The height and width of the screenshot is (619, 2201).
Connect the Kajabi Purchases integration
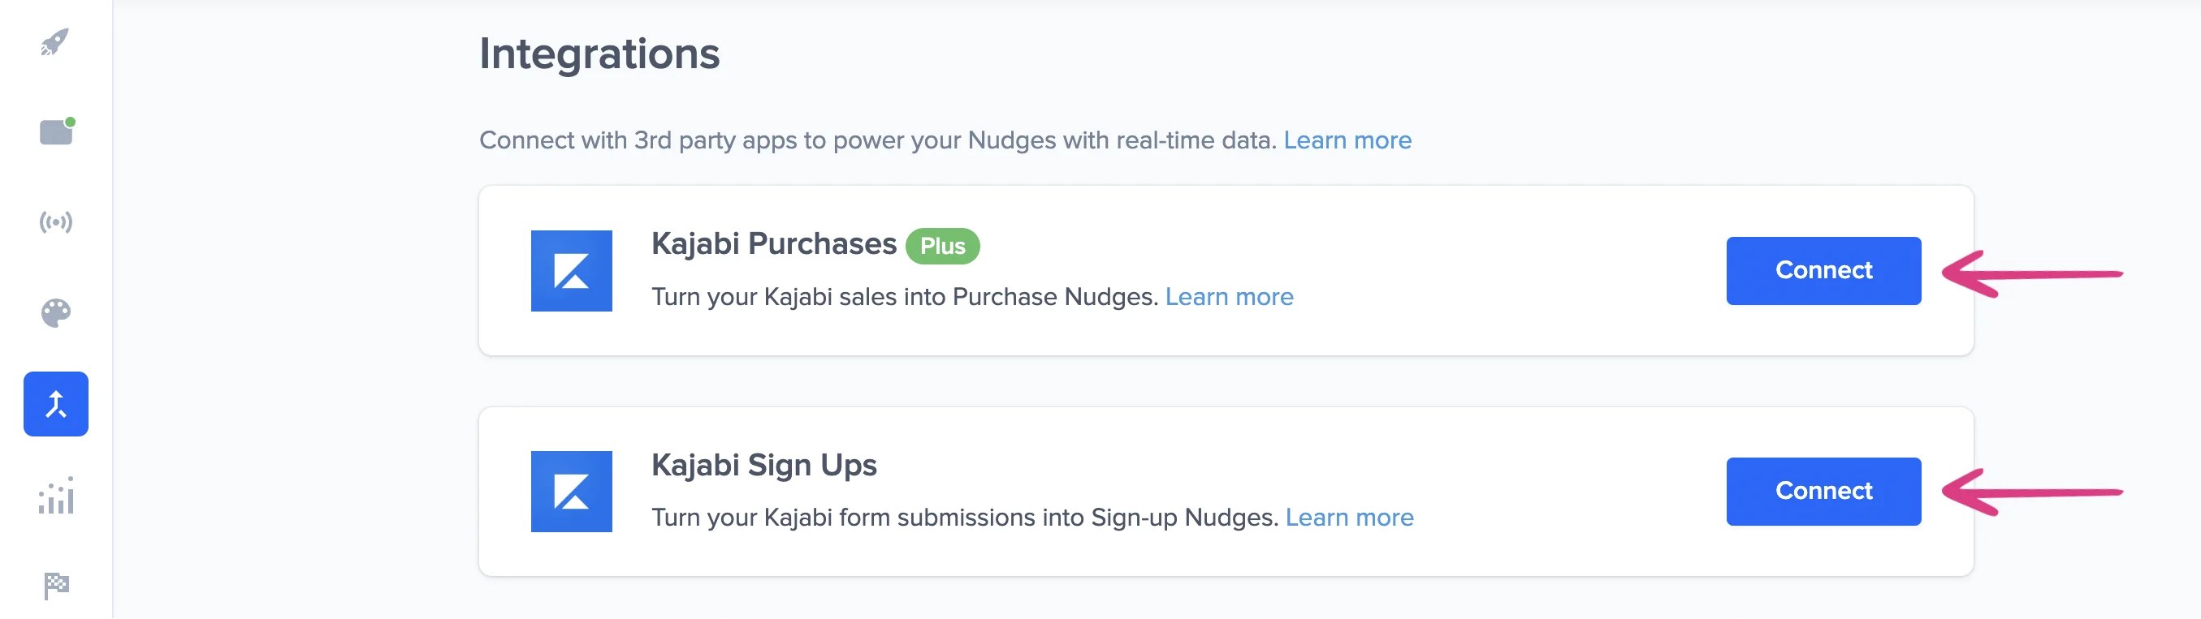(x=1823, y=271)
